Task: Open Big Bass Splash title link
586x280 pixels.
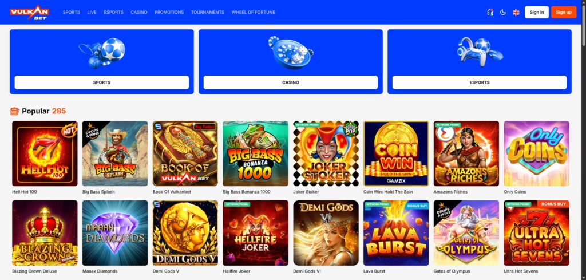Action: tap(98, 192)
